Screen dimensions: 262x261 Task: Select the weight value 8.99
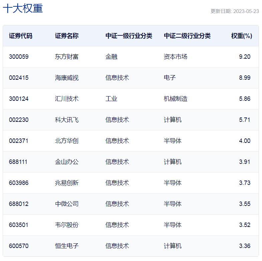[245, 78]
